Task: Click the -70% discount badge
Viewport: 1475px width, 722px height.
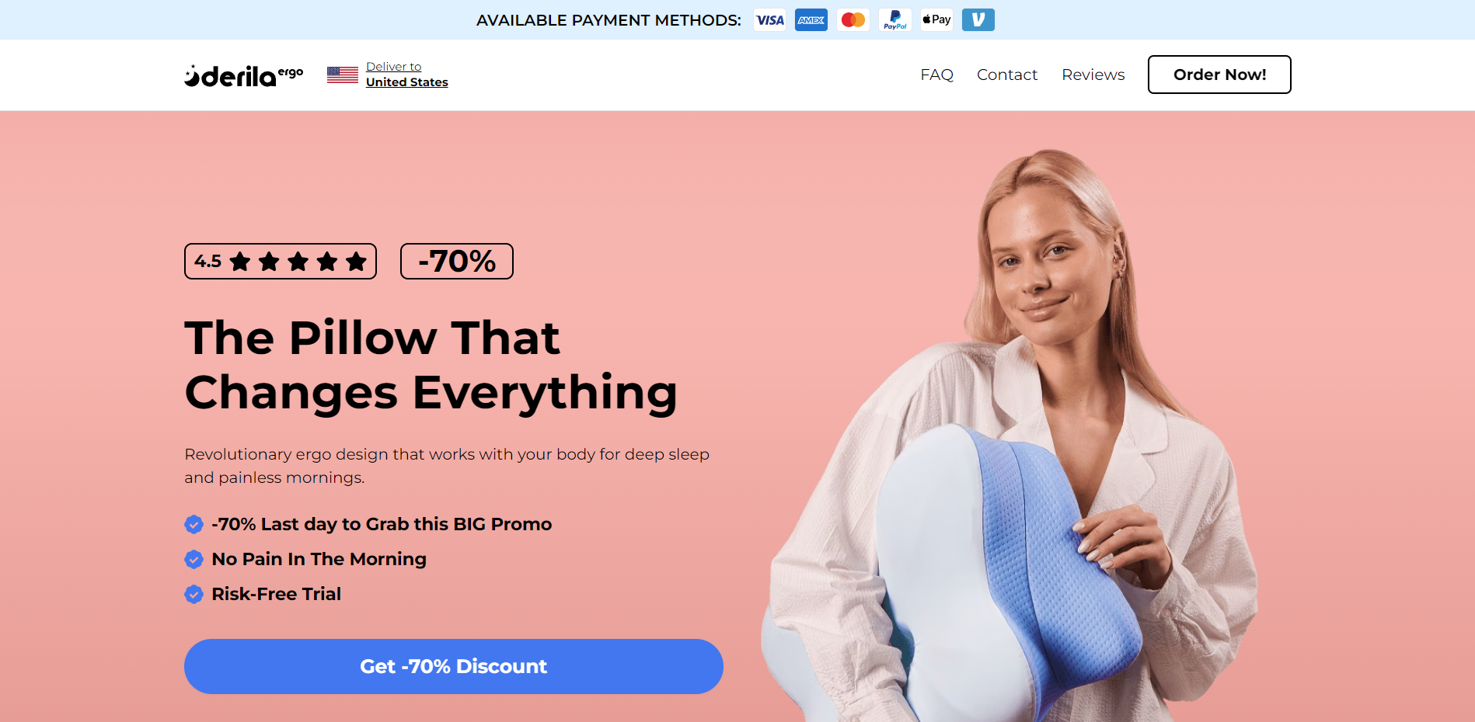Action: coord(457,262)
